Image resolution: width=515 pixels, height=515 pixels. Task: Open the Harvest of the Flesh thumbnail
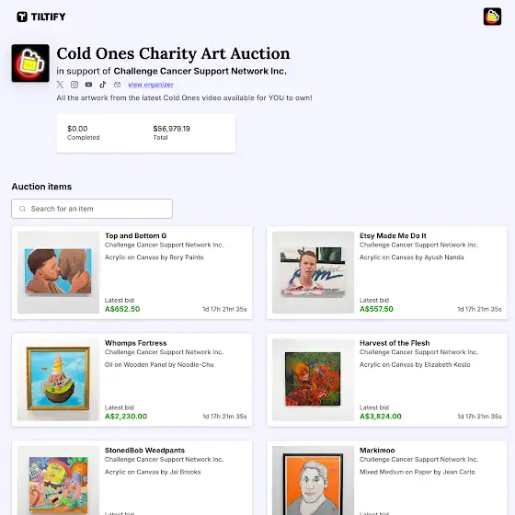click(313, 380)
